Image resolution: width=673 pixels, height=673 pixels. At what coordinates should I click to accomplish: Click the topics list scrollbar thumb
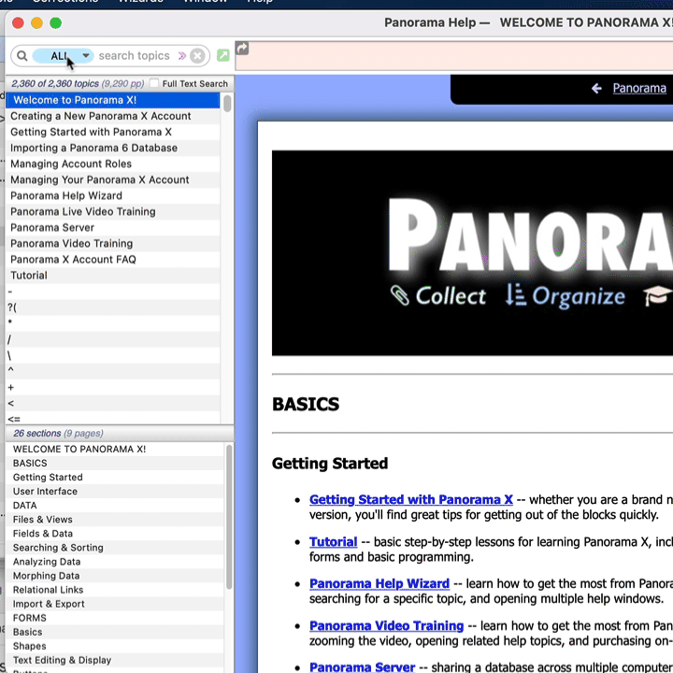coord(227,104)
